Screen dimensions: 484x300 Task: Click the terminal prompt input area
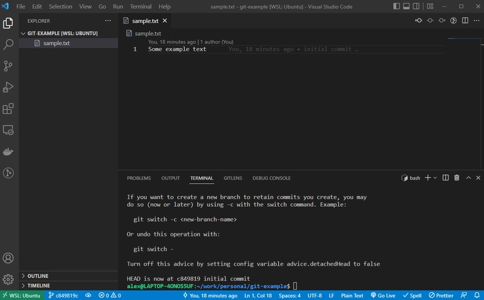(295, 286)
